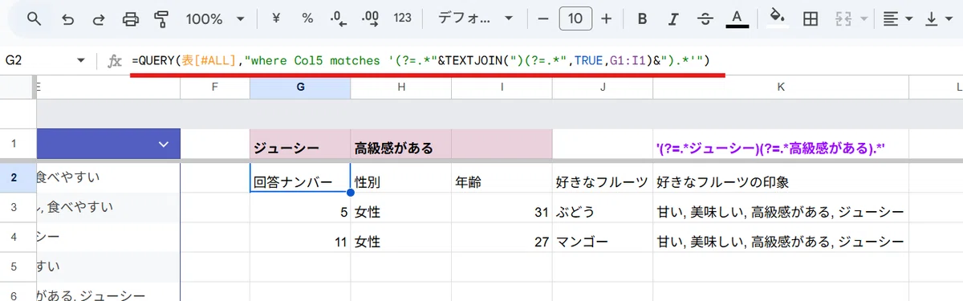Increase decimal places
Viewport: 963px width, 301px height.
(x=370, y=18)
